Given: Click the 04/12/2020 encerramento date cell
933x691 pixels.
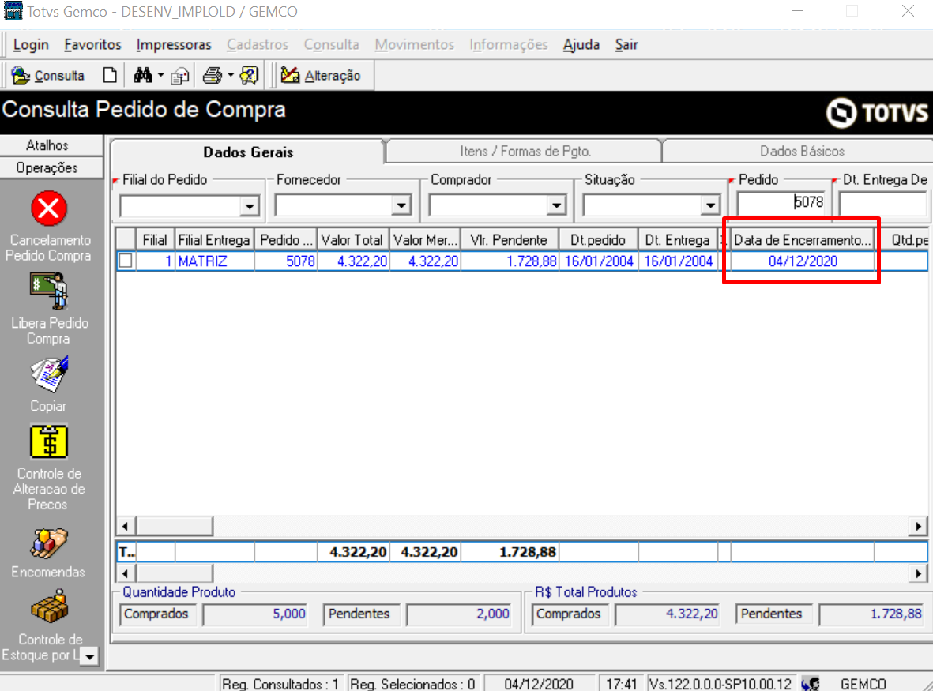Looking at the screenshot, I should [803, 261].
